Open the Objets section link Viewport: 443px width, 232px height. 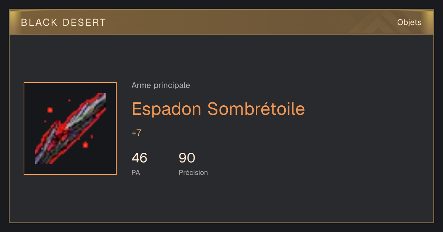(409, 22)
